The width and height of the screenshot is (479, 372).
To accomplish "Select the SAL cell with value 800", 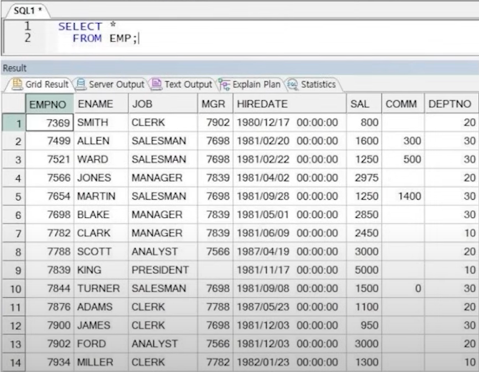I will pyautogui.click(x=364, y=123).
